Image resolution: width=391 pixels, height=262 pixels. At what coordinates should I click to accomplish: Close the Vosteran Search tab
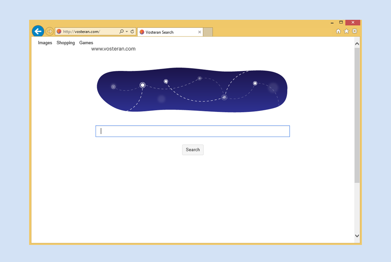[x=200, y=32]
